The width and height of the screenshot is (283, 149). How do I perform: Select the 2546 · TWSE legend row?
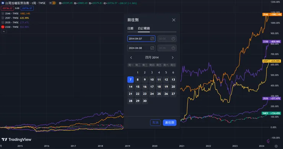pyautogui.click(x=16, y=13)
